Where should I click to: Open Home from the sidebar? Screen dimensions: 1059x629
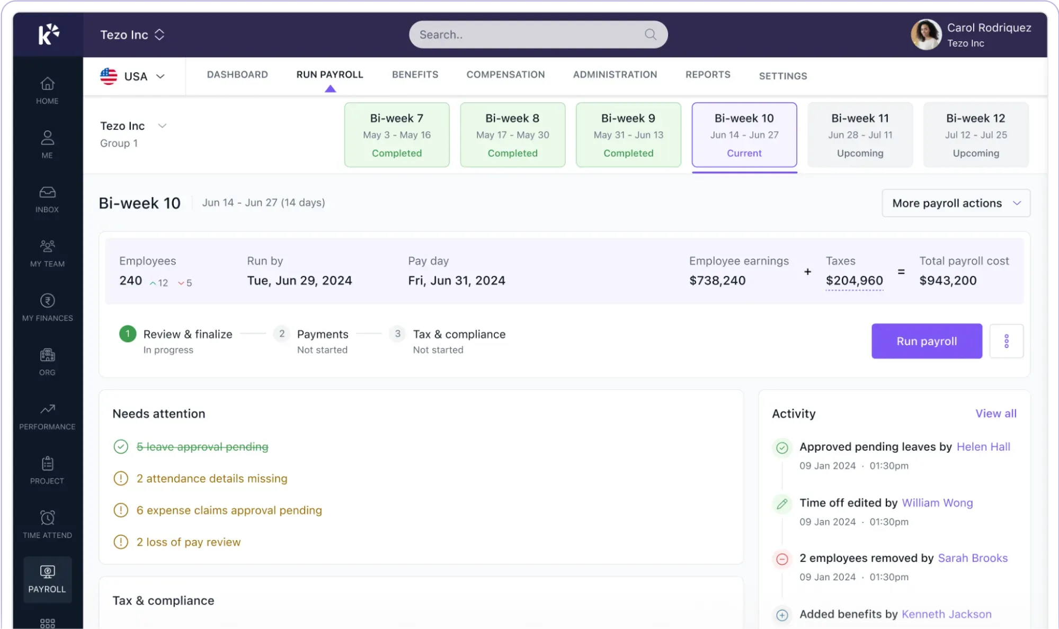pos(47,91)
